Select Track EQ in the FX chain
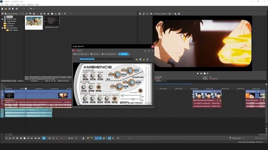This screenshot has height=150, width=268. [x=95, y=54]
